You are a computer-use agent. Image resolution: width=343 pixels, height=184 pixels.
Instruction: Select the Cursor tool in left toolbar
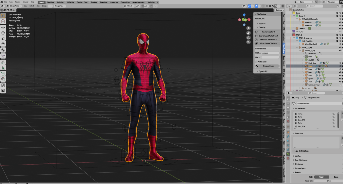3,21
